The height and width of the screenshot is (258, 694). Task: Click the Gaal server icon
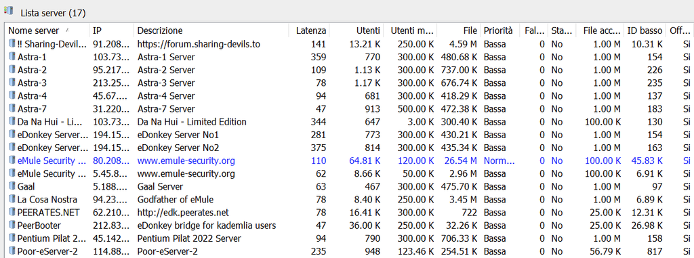[12, 186]
